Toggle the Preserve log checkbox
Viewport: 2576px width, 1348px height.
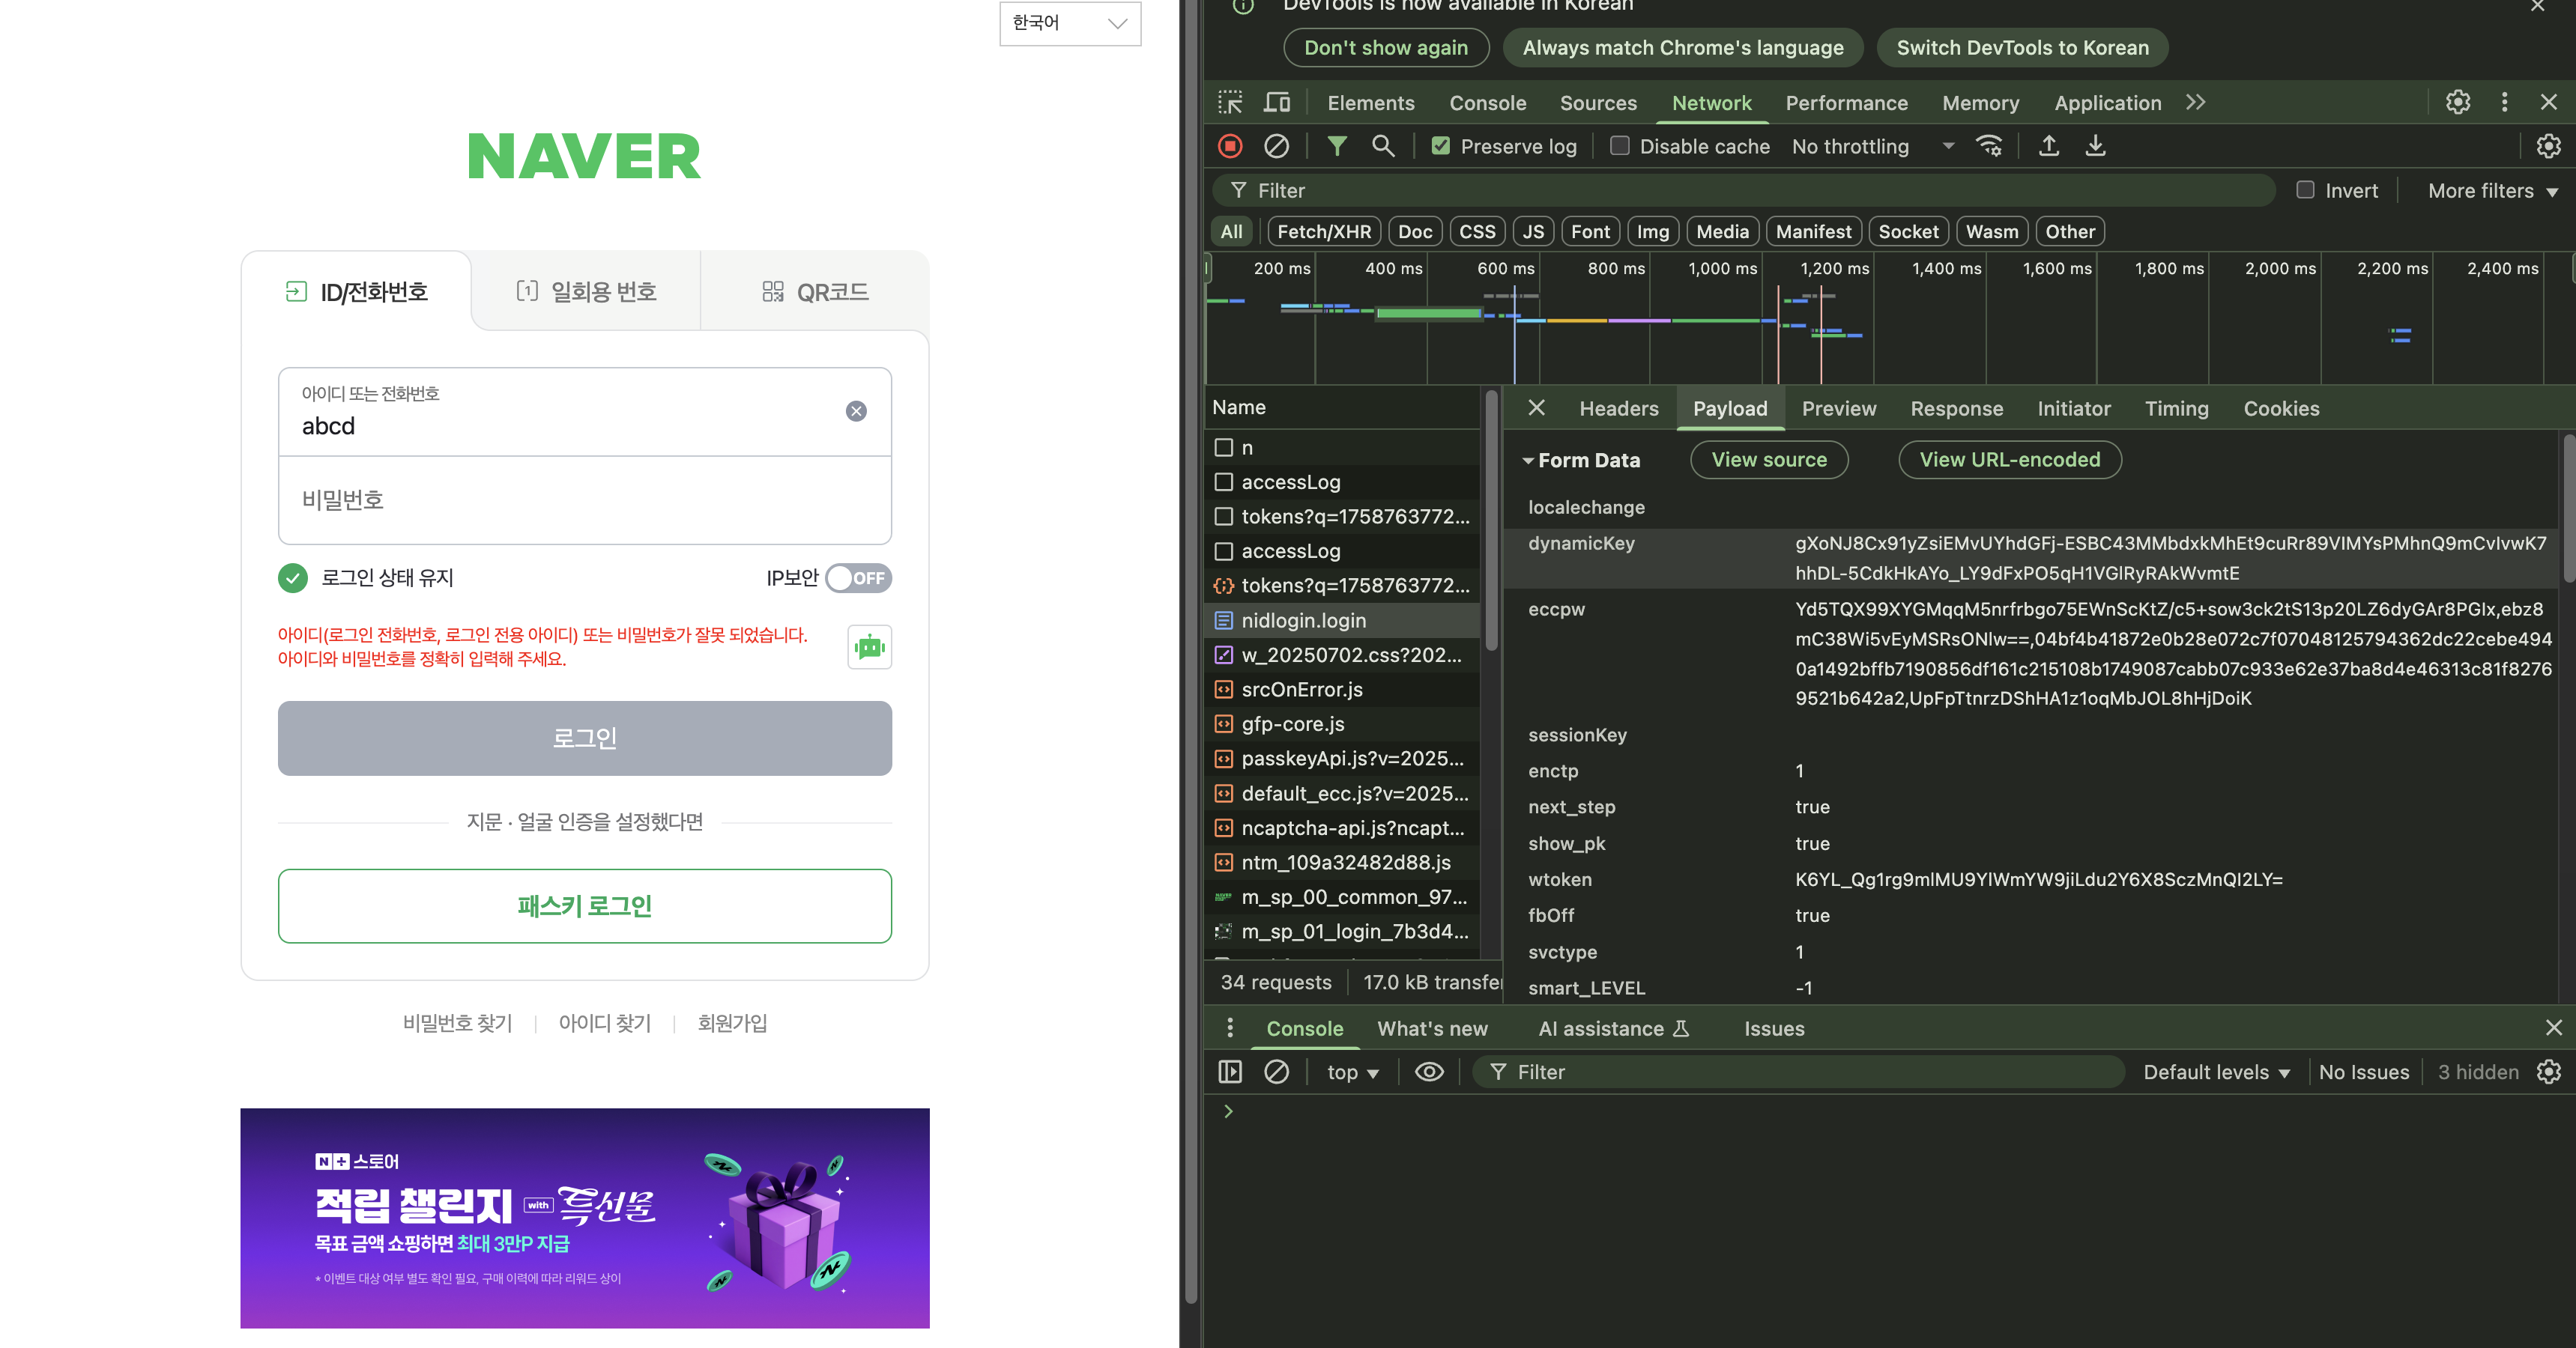(x=1440, y=147)
